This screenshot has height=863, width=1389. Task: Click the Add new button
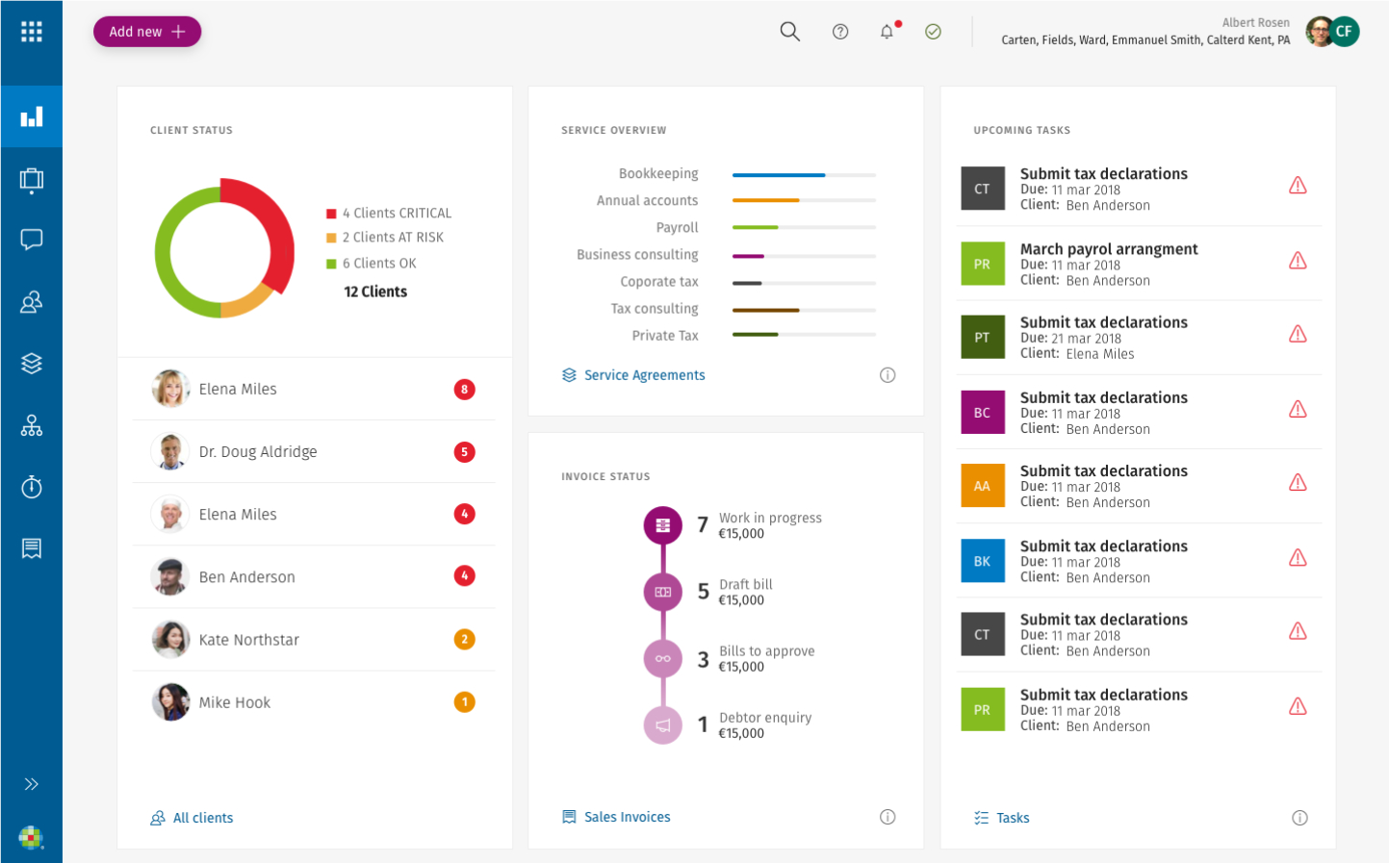click(x=147, y=32)
